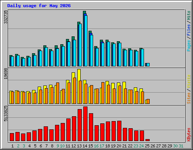Click day 1 on the x-axis

pyautogui.click(x=12, y=146)
